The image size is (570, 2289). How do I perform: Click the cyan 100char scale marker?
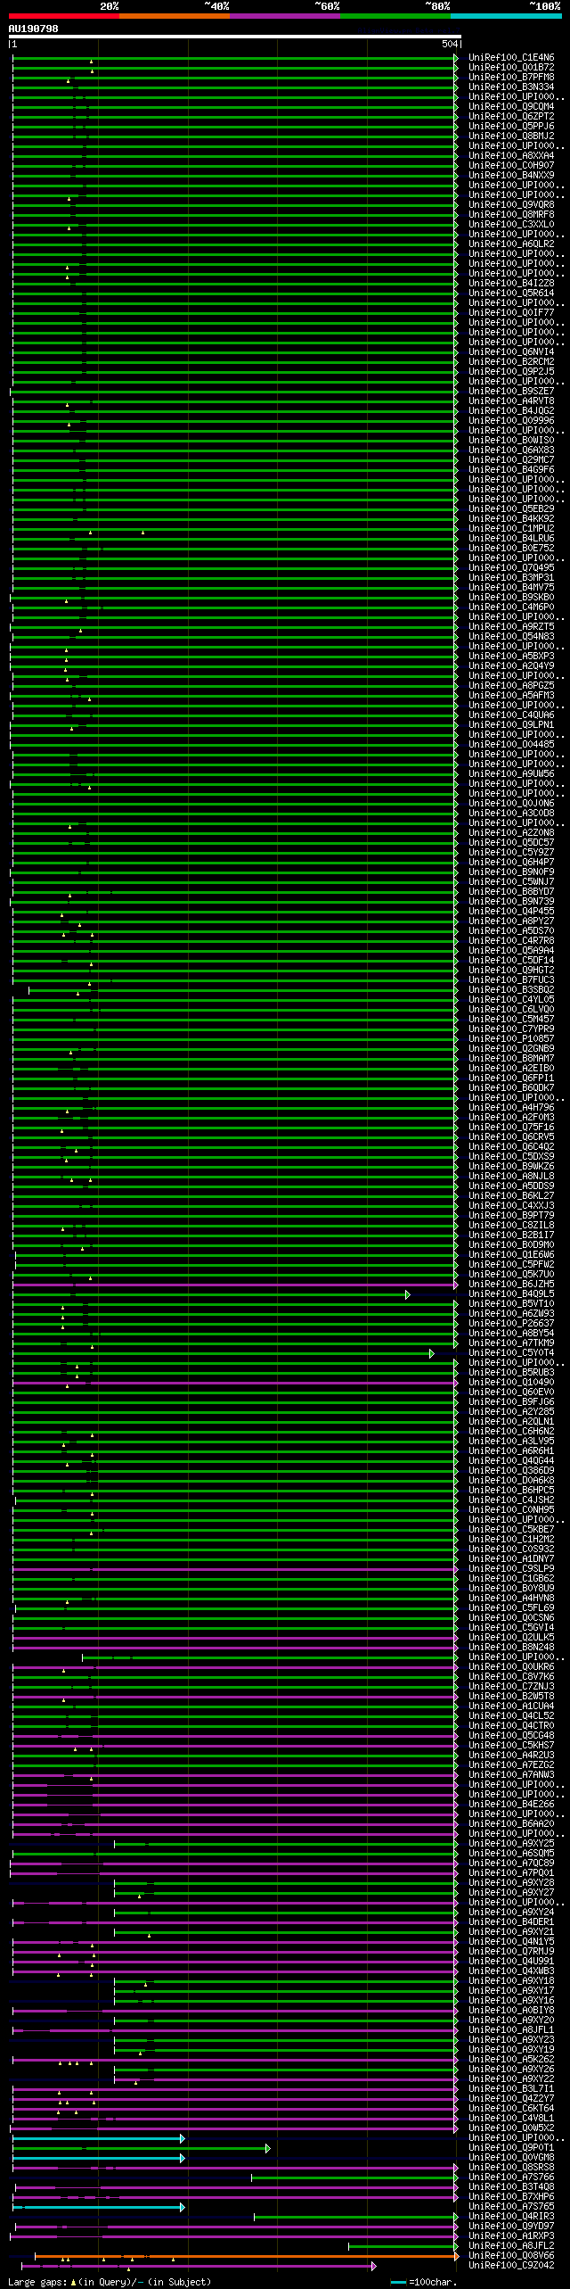pos(398,2283)
